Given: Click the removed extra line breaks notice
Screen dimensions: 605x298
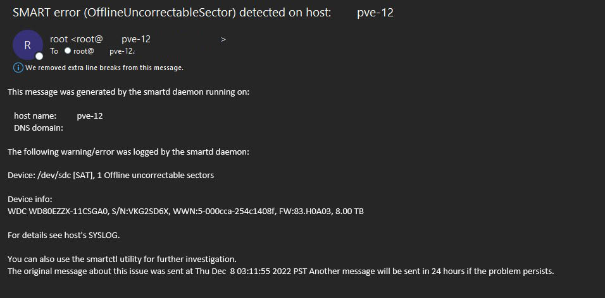Looking at the screenshot, I should 104,68.
